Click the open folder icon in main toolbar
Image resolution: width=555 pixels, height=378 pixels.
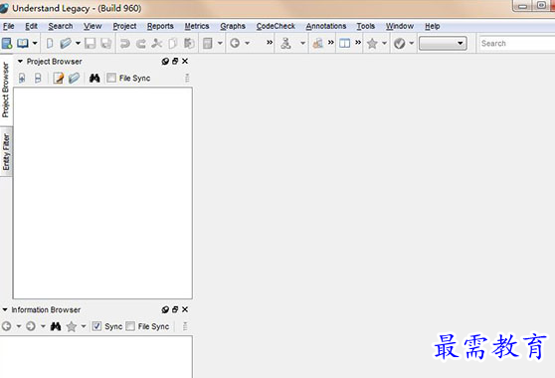66,43
